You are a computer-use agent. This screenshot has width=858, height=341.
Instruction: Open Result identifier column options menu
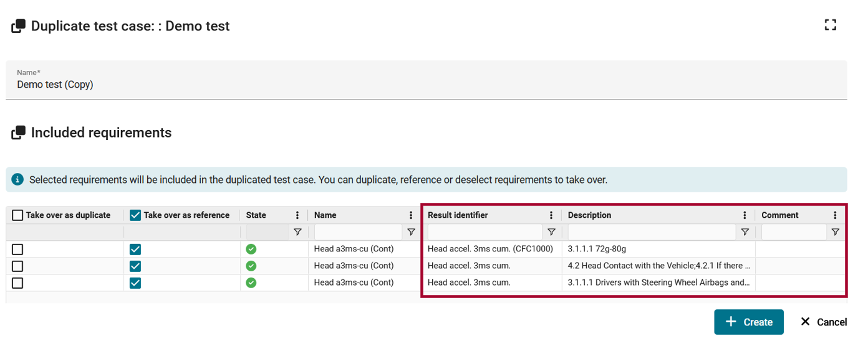point(551,215)
